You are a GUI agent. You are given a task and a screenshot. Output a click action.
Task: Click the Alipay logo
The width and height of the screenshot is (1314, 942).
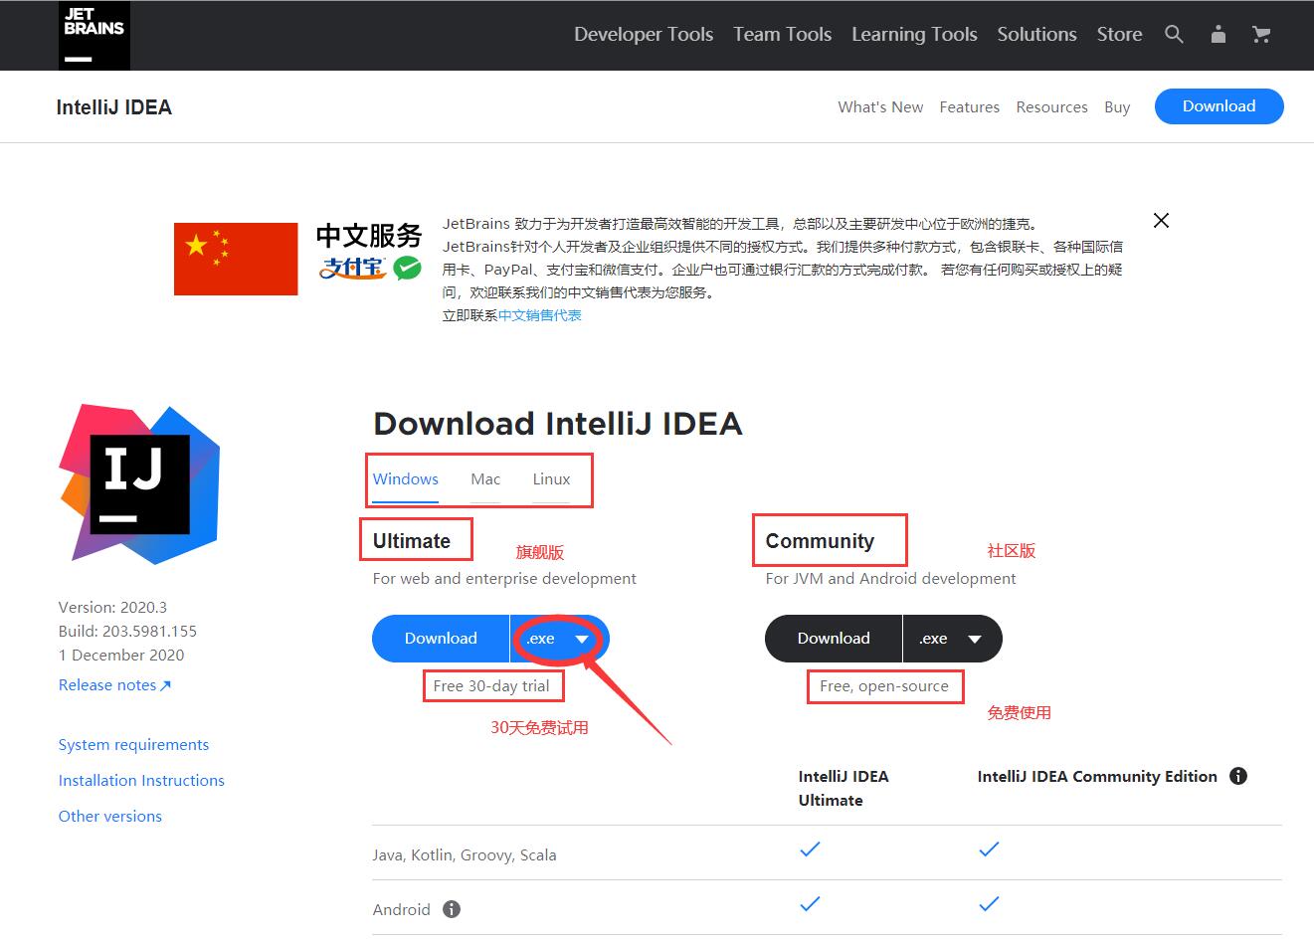pos(353,268)
